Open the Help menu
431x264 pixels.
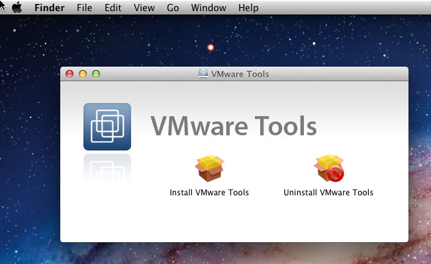pos(248,8)
